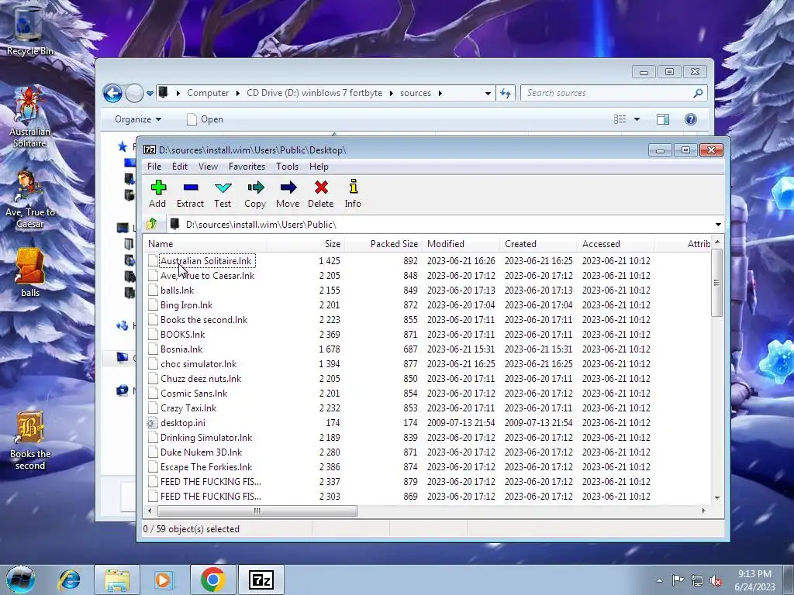Screen dimensions: 794x595
Task: Toggle the Explorer preview pane button
Action: pos(662,119)
